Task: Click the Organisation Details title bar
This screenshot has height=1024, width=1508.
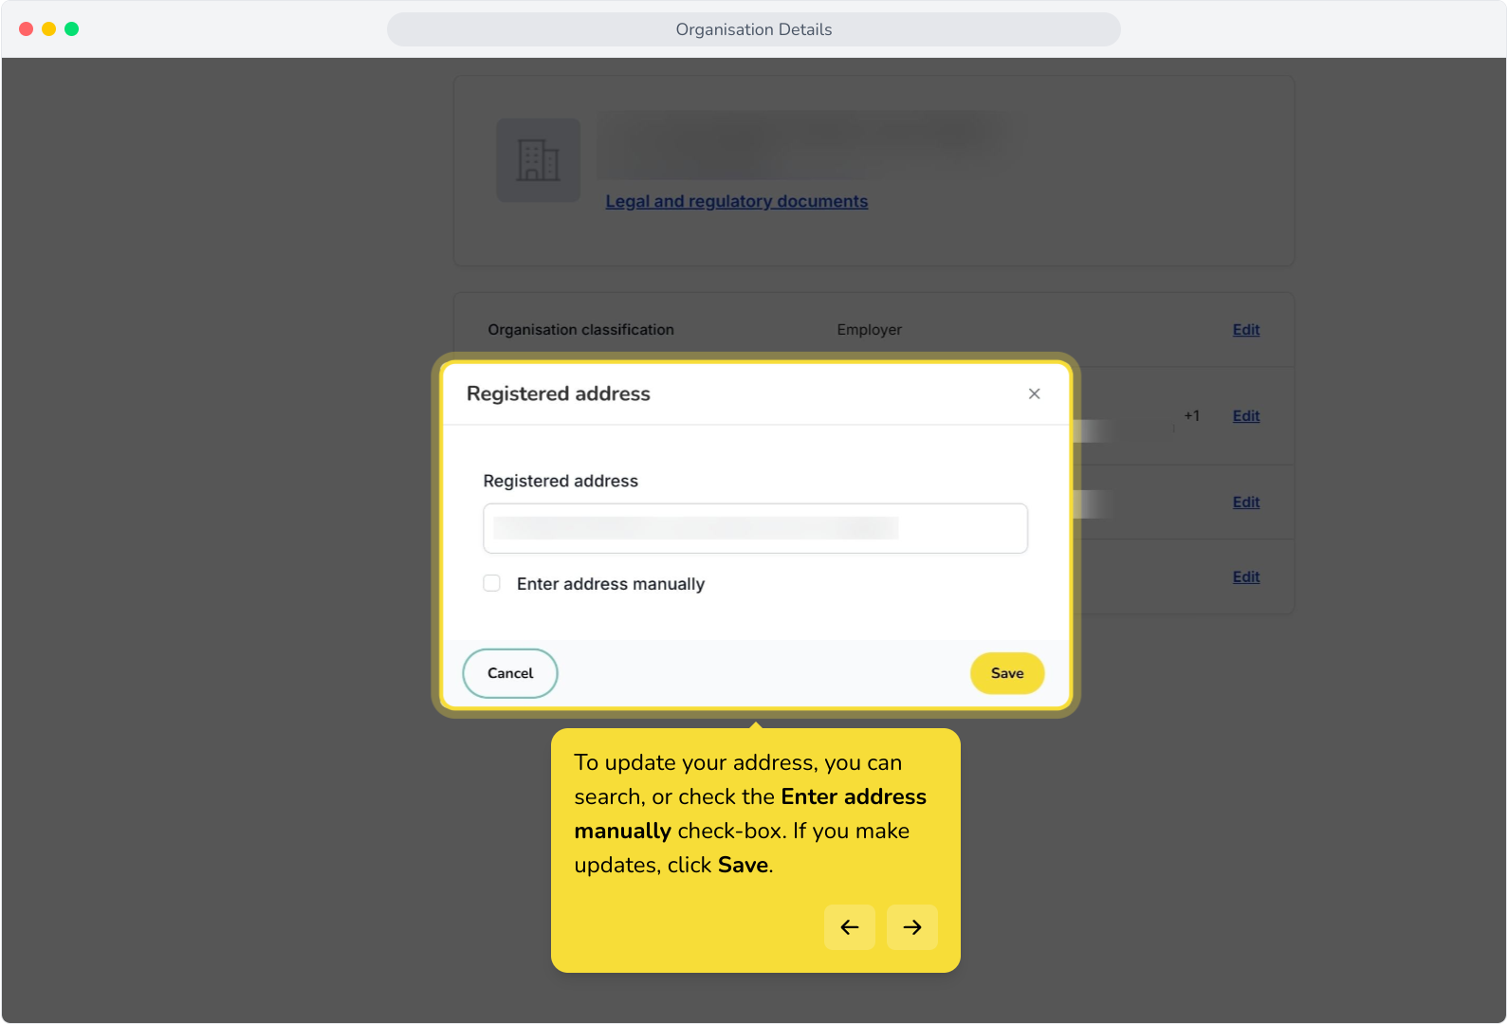Action: pos(754,29)
